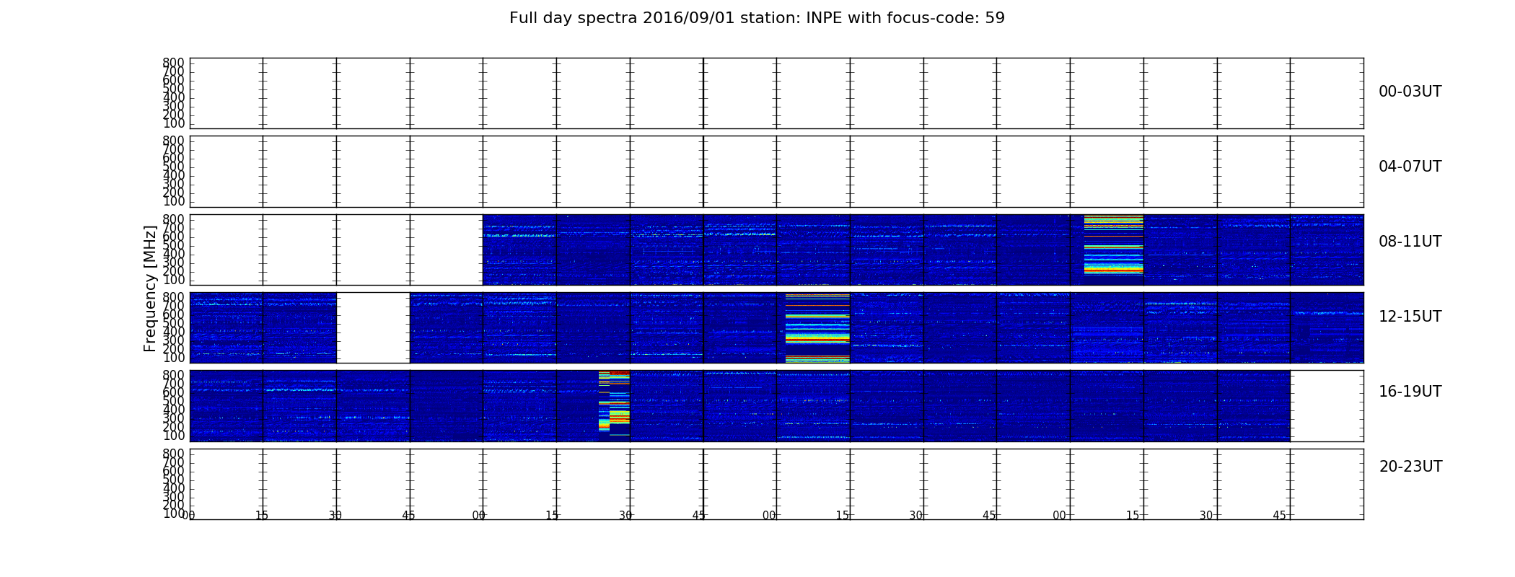1515x577 pixels.
Task: Select the "08-11UT" row label
Action: tap(1410, 242)
